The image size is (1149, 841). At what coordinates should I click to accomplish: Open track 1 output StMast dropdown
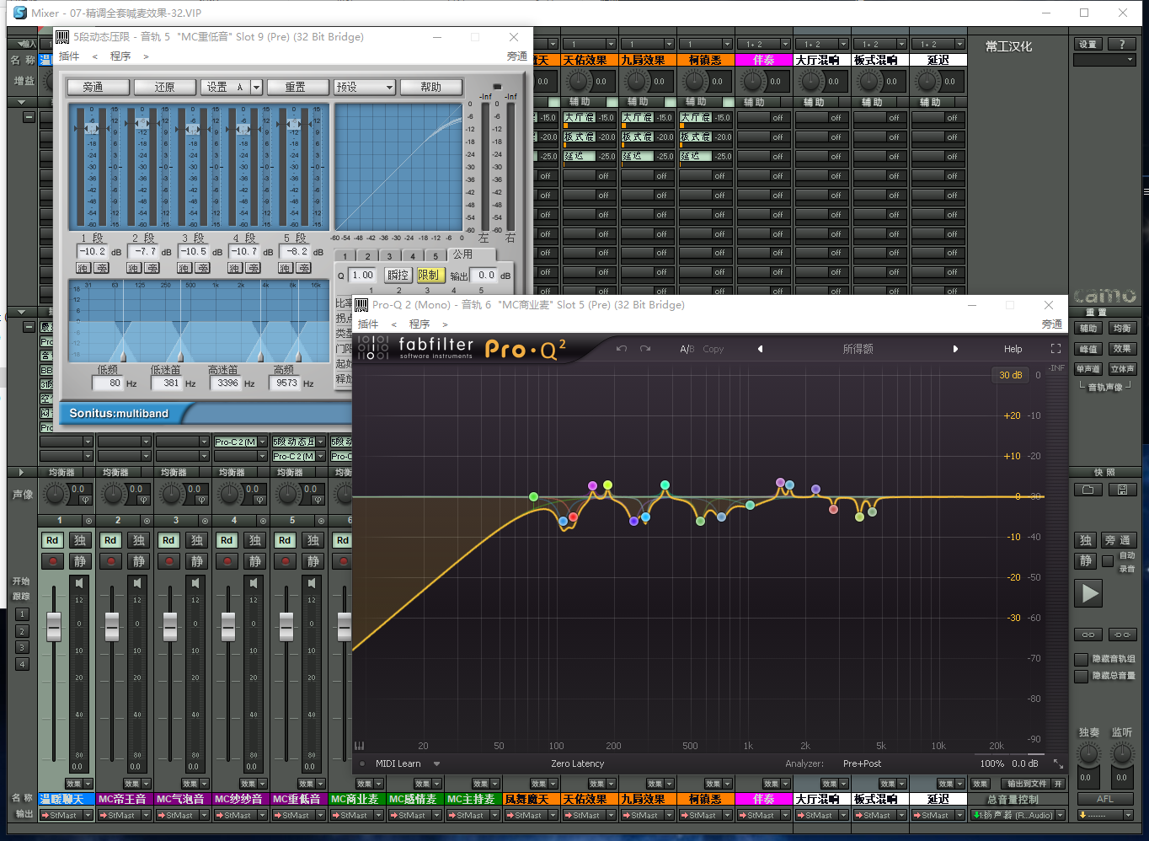point(66,815)
